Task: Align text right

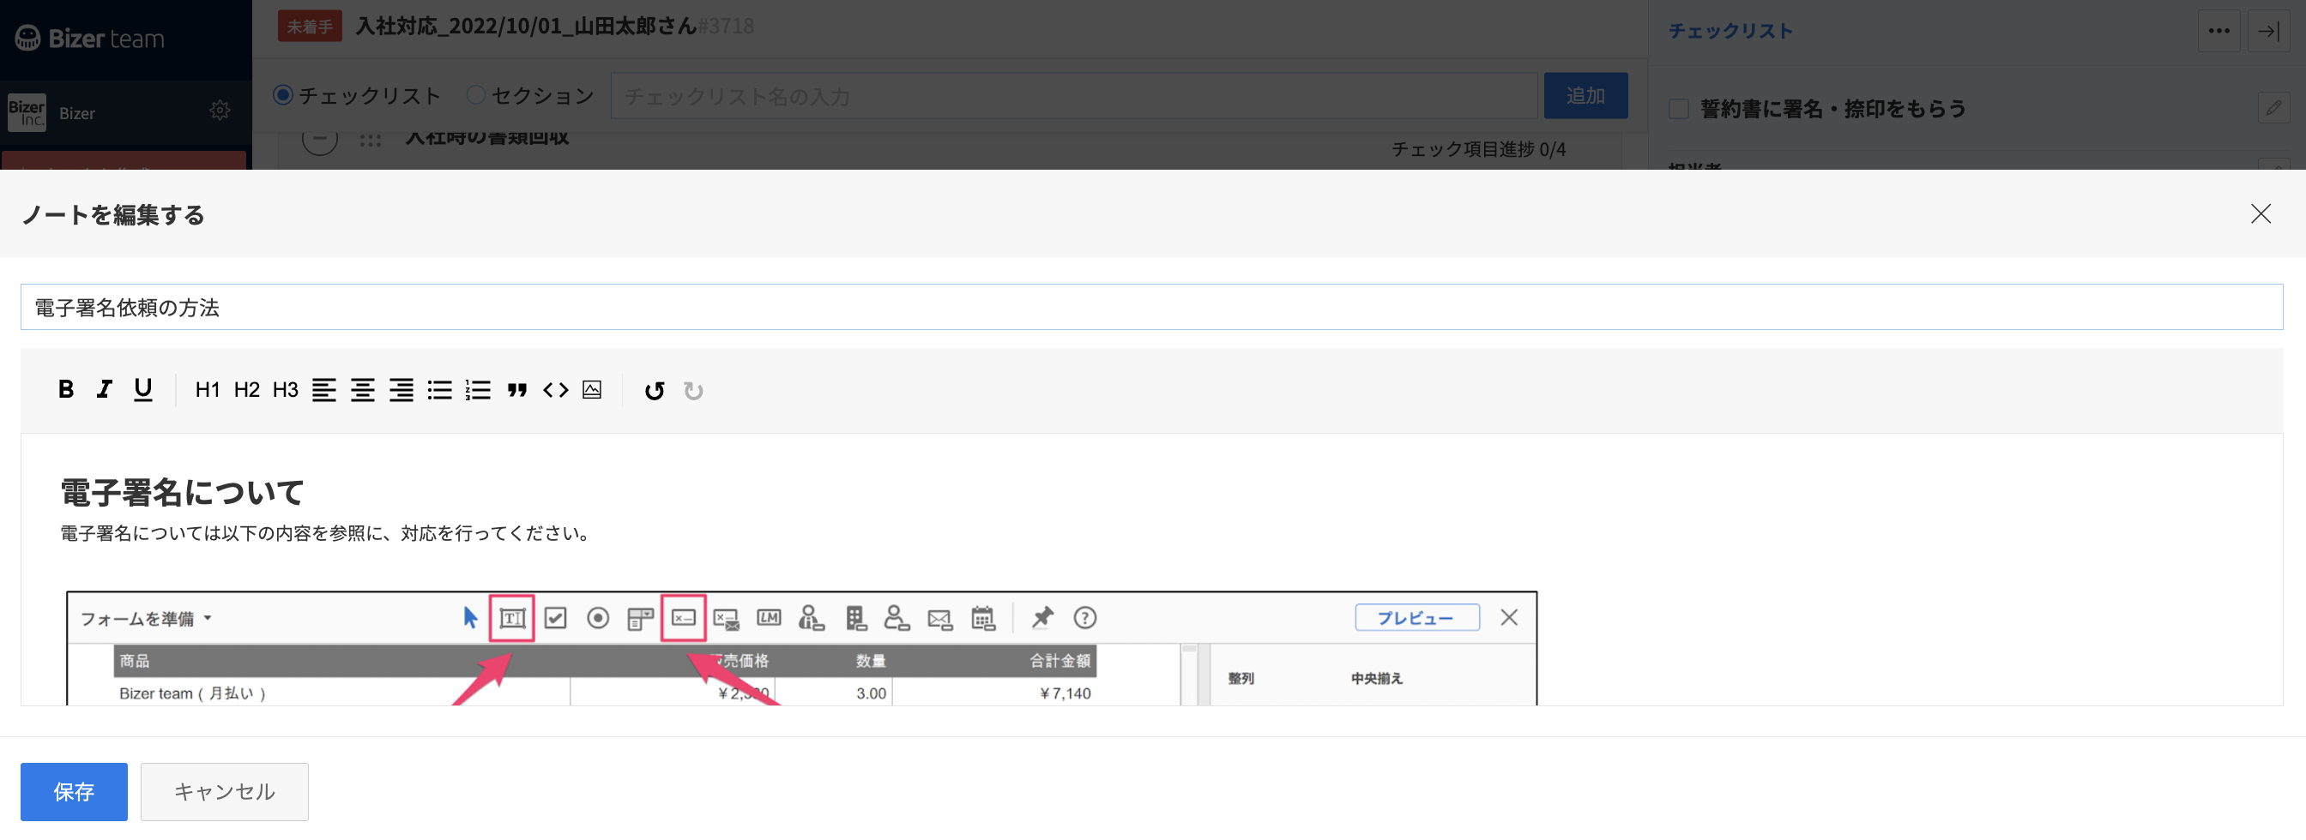Action: tap(401, 390)
